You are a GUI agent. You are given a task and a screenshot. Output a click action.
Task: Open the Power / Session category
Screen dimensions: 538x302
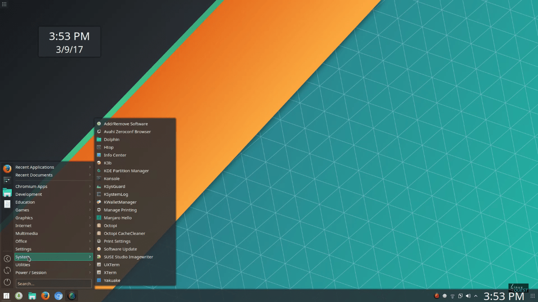coord(53,273)
